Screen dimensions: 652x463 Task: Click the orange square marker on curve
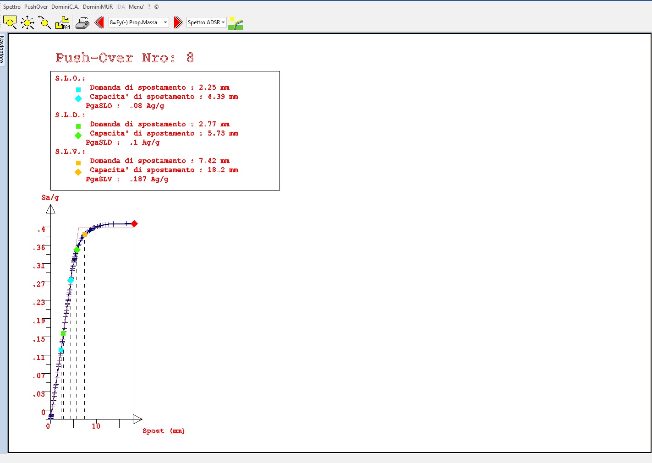click(x=85, y=234)
